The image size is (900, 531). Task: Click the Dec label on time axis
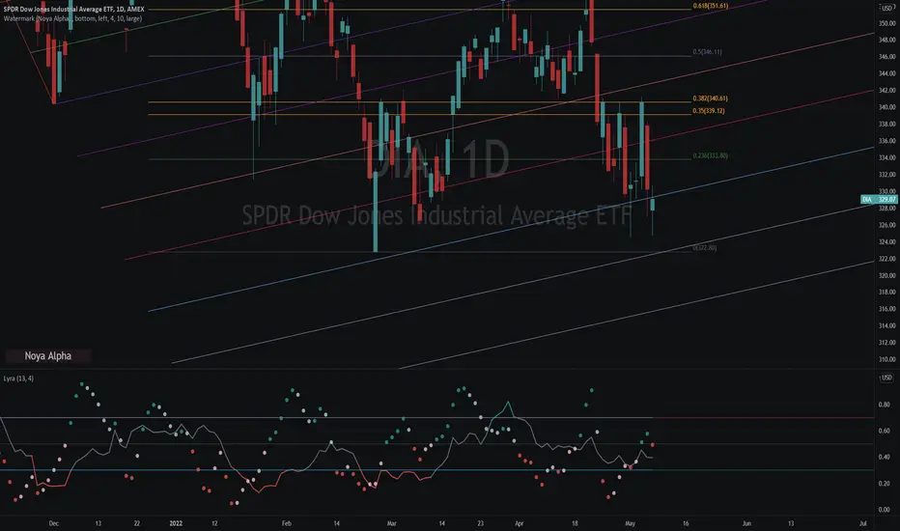[53, 523]
